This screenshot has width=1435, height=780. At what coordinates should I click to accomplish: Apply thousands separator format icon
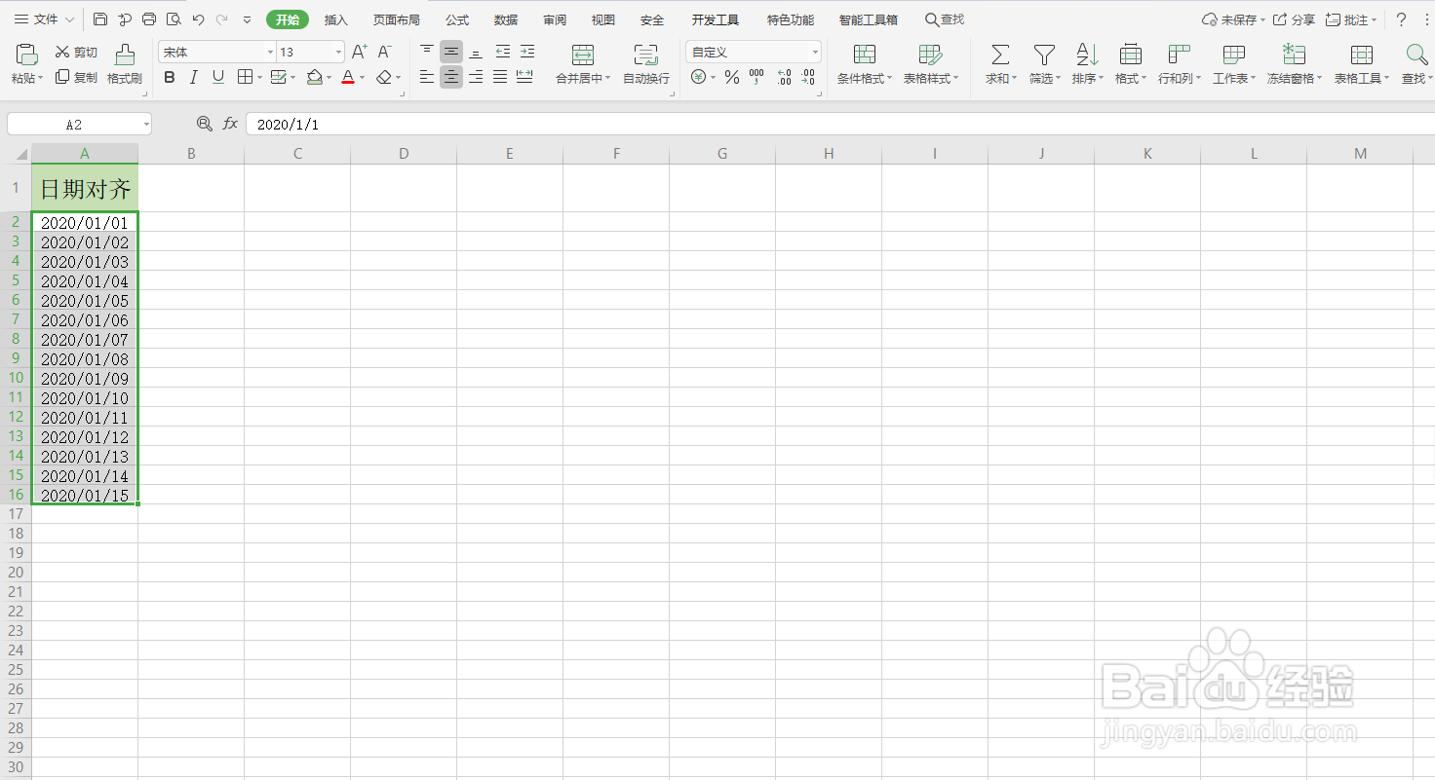coord(757,77)
